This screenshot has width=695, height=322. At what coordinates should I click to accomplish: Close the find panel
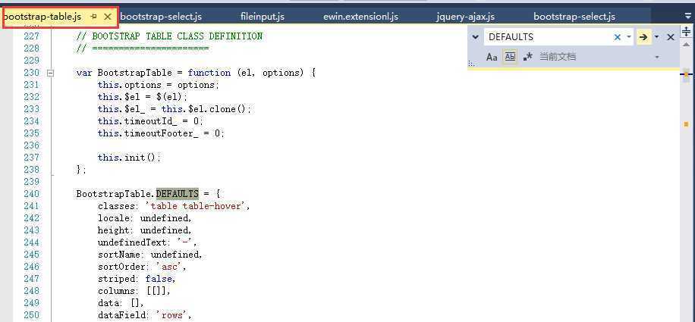(x=671, y=37)
